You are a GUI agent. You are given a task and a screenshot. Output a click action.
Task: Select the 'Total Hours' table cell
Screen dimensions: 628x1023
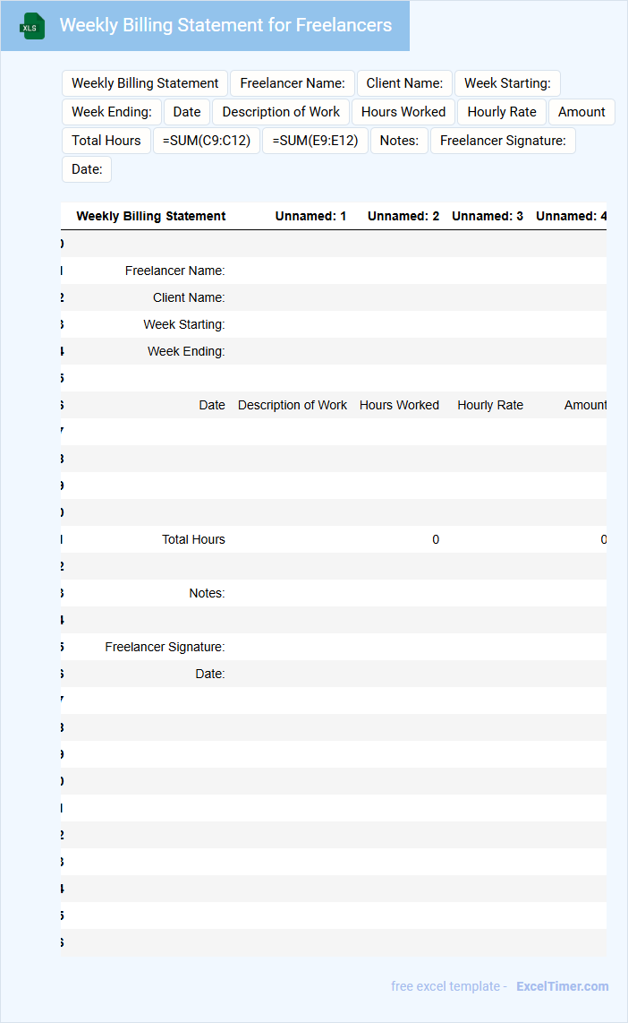(x=193, y=539)
